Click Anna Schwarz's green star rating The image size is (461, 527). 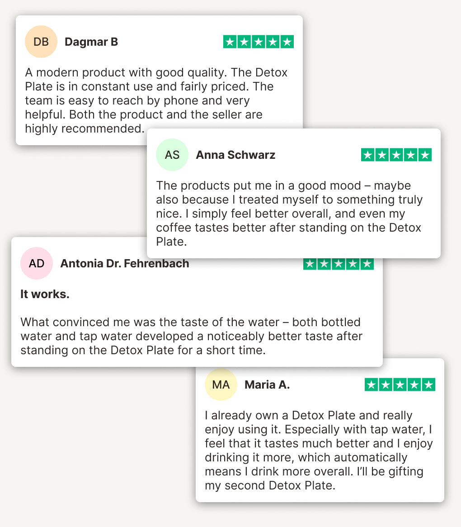(x=396, y=155)
